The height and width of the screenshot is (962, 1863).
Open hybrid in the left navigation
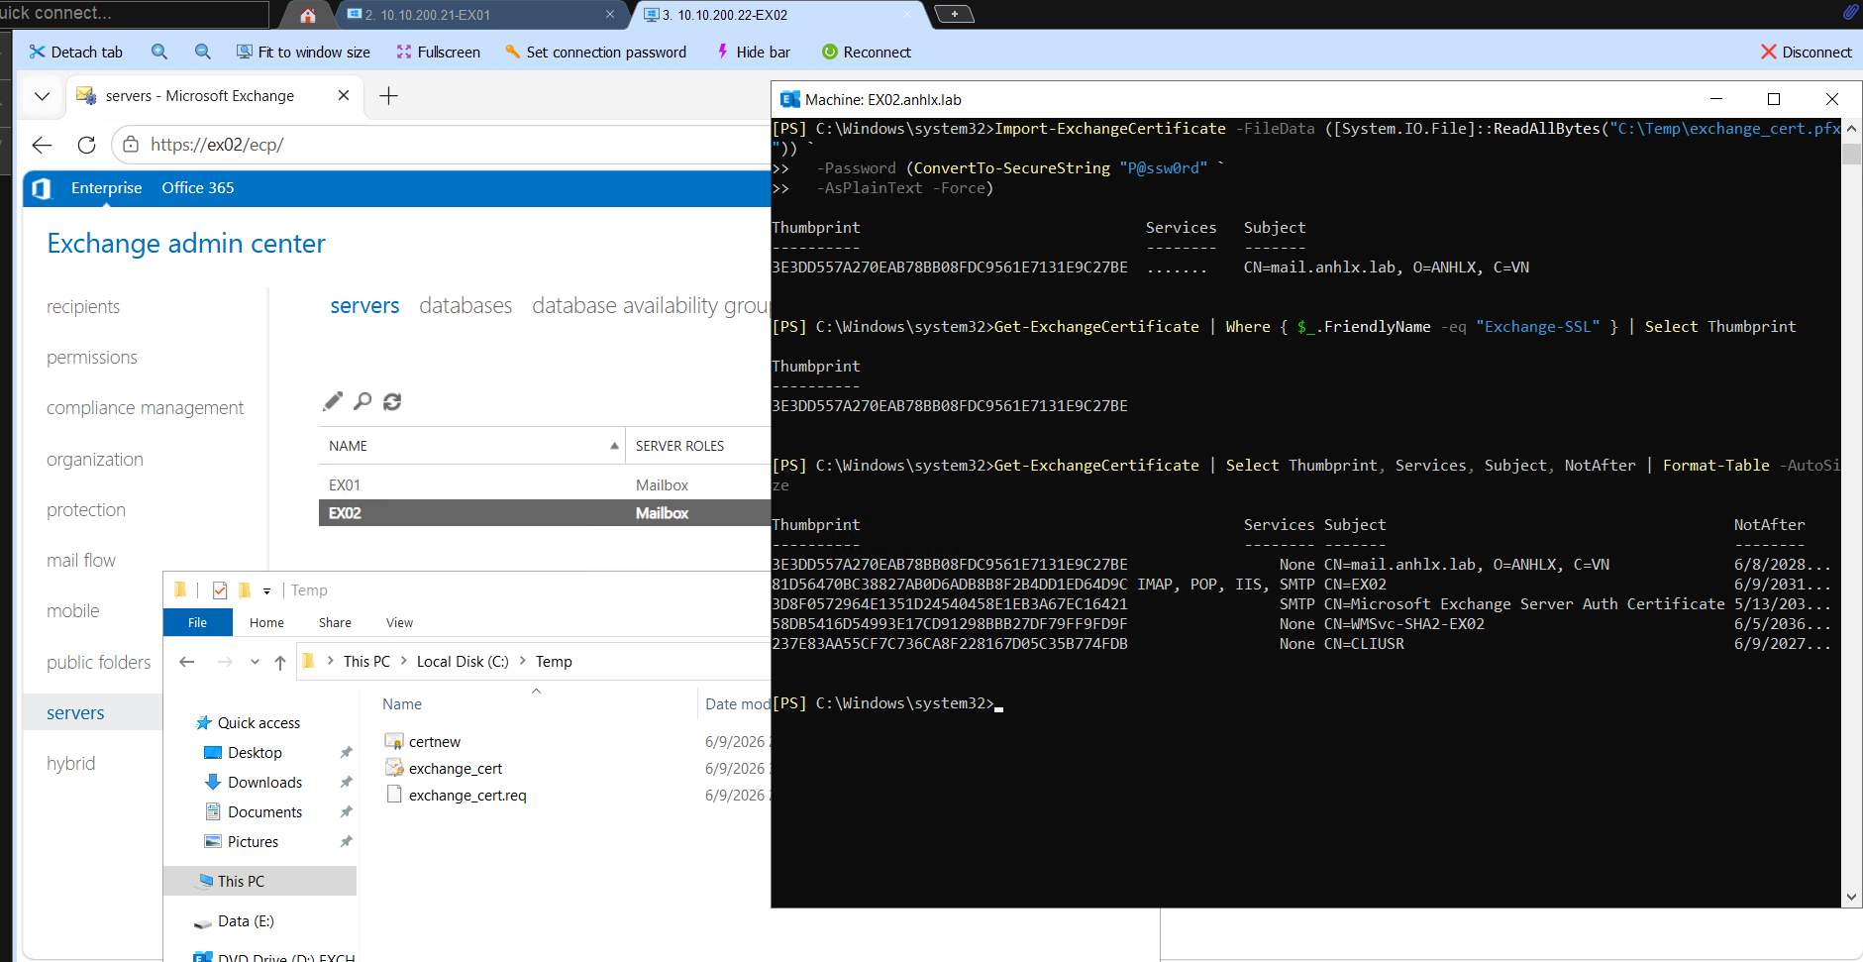[x=71, y=764]
